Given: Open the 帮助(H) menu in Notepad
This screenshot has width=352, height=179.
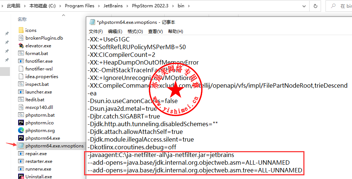Looking at the screenshot, I should point(175,32).
